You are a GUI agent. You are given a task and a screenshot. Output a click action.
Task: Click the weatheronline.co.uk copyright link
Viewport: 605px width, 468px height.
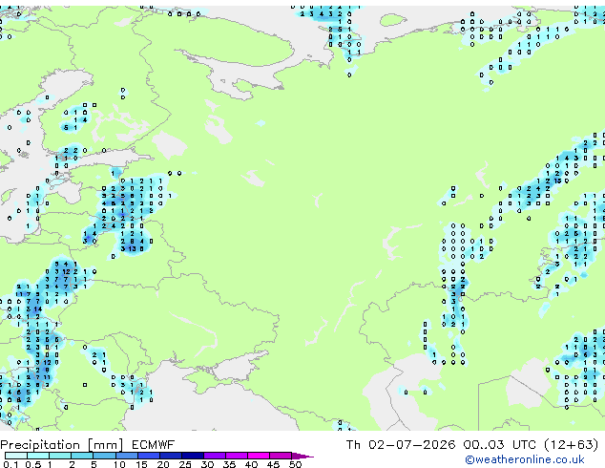tap(524, 459)
